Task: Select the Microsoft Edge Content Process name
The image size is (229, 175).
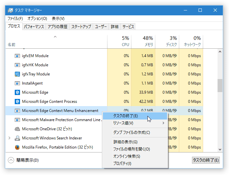Action: [49, 102]
